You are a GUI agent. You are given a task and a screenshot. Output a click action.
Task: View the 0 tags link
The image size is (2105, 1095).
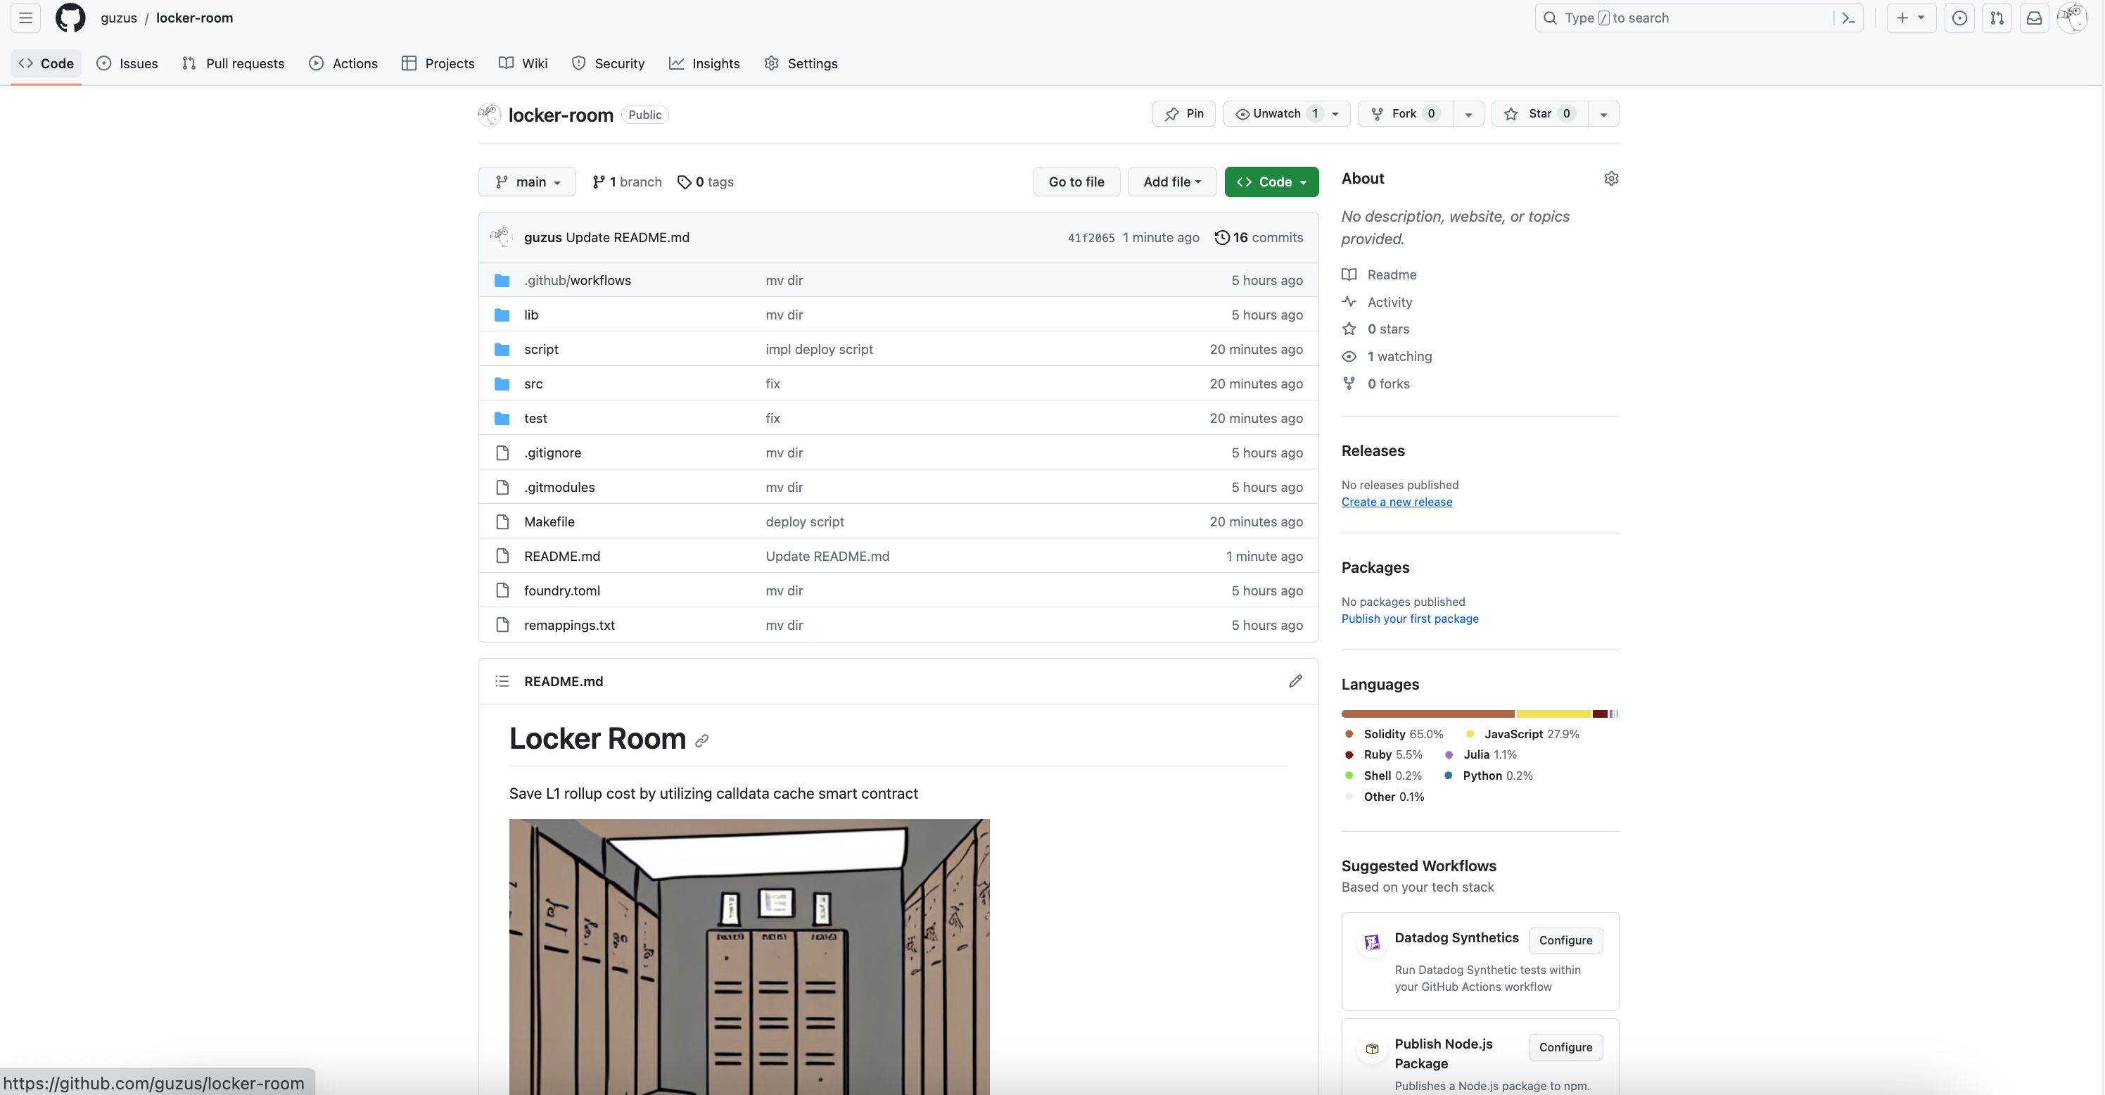tap(705, 182)
